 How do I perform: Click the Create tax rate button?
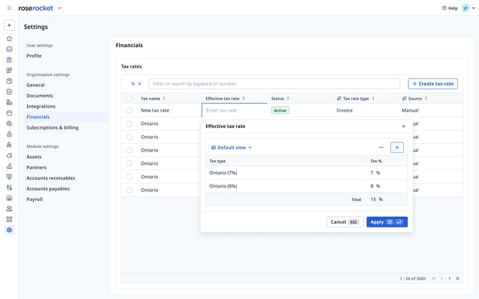[433, 84]
